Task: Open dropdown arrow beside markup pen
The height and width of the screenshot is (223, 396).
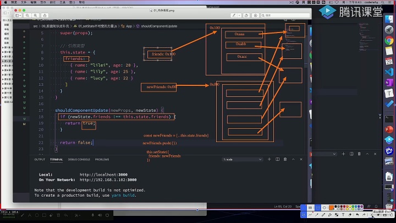Action: [239, 15]
